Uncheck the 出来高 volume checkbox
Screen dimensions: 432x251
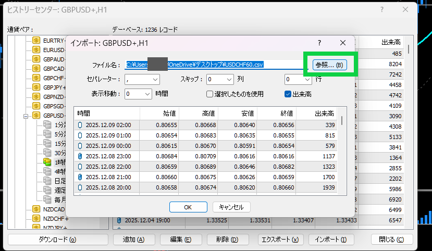[288, 94]
